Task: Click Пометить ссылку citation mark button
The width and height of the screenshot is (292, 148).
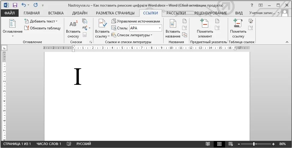Action: pos(238,29)
